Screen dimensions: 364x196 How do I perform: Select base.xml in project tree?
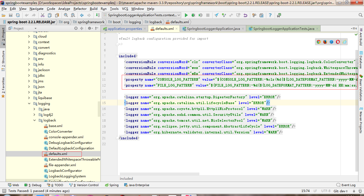click(x=53, y=126)
